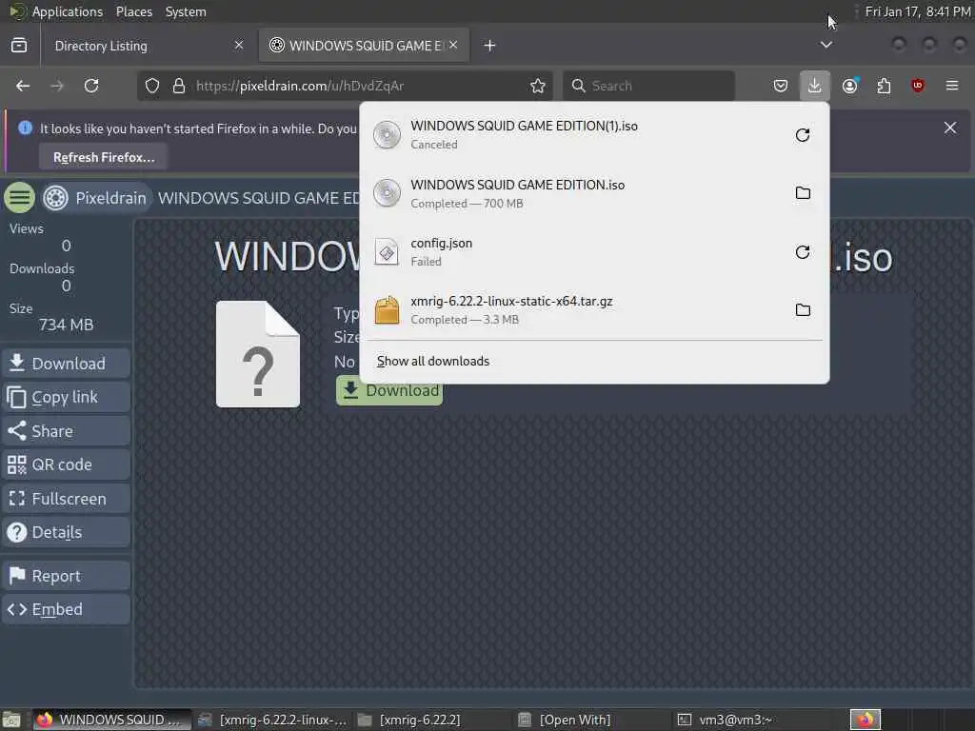Viewport: 975px width, 731px height.
Task: Open the Embed option
Action: pyautogui.click(x=66, y=609)
